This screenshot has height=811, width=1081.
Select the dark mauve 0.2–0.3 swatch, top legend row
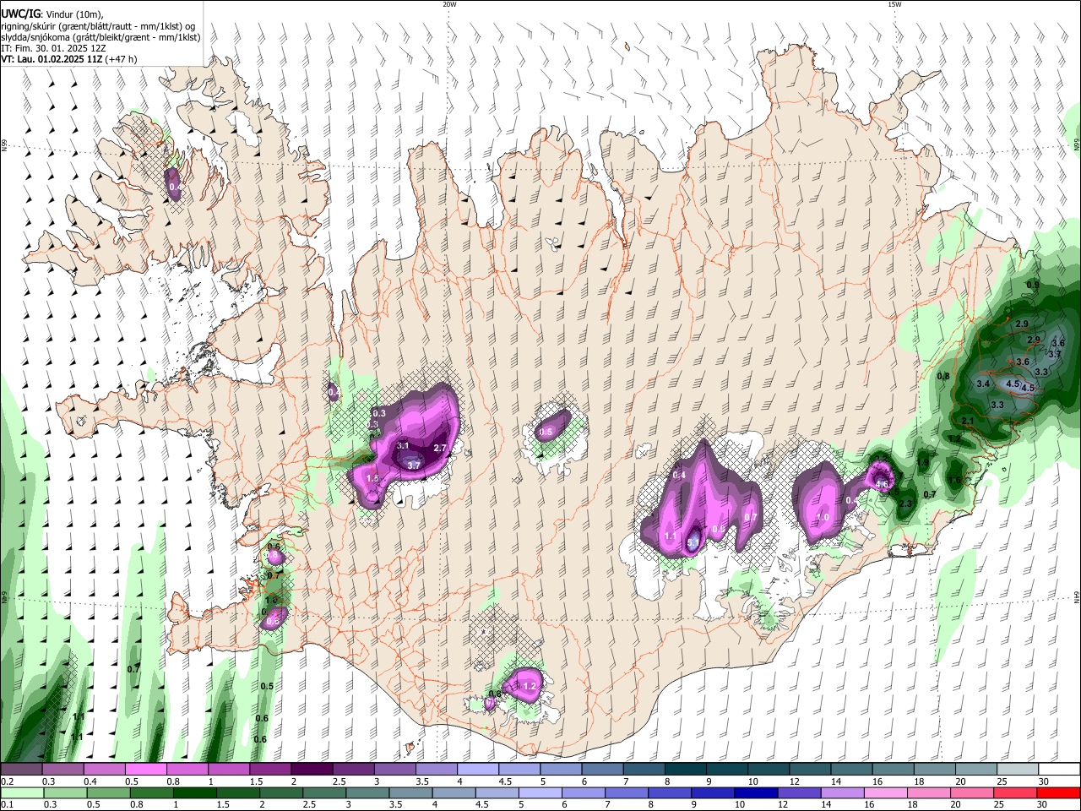21,770
